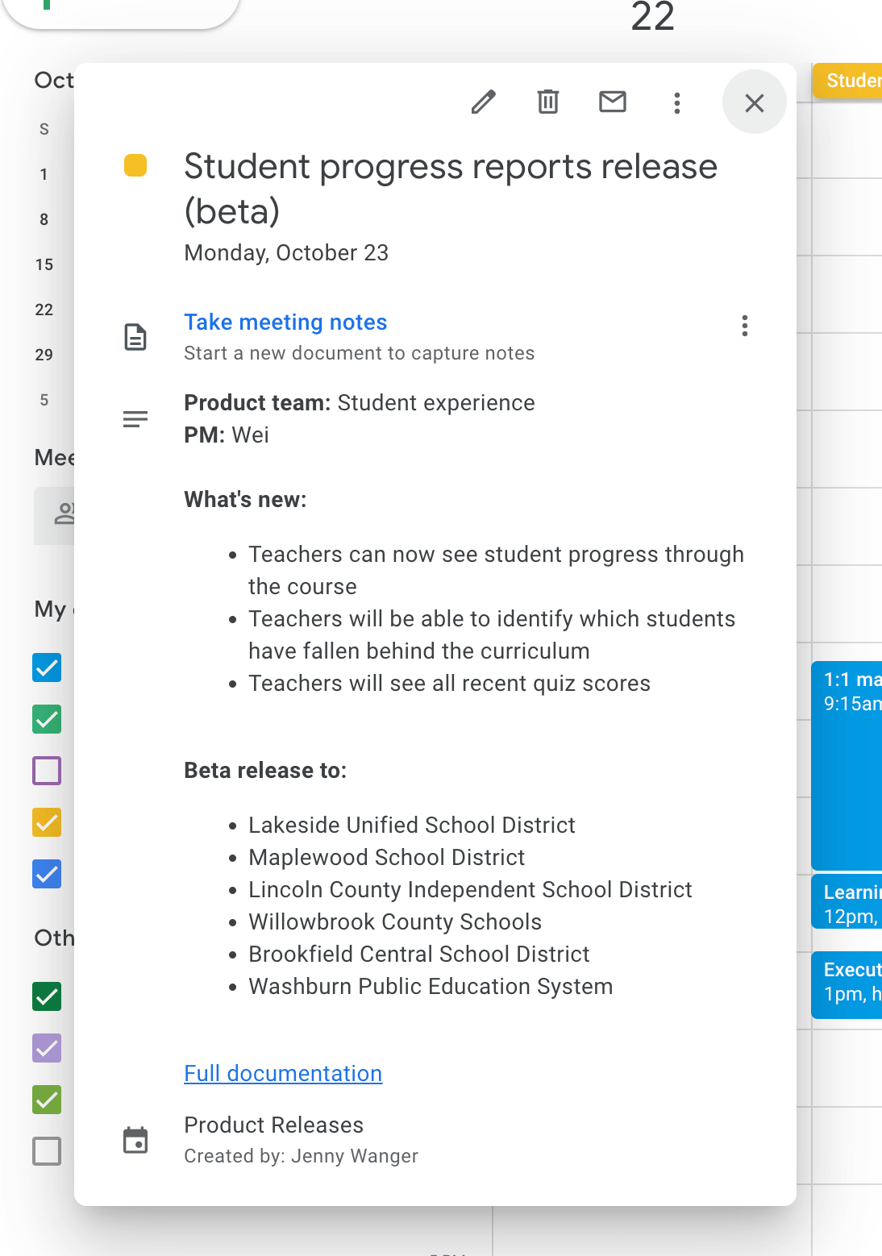Select 'Lincoln County Independent School District' item
Screen dimensions: 882x1256
[470, 889]
